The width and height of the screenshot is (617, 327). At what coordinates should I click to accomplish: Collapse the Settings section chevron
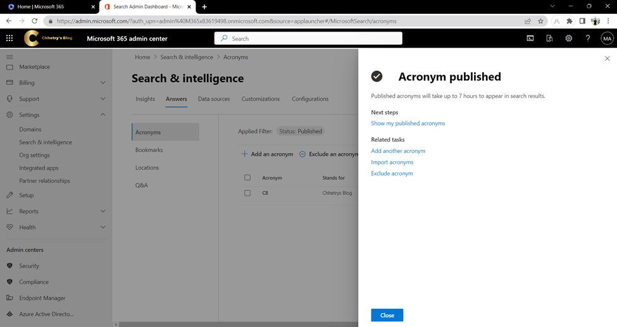tap(103, 114)
